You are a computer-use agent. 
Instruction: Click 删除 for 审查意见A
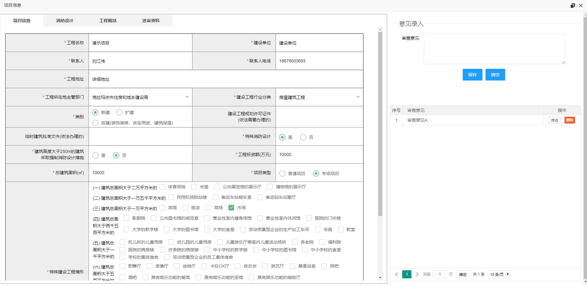[570, 120]
